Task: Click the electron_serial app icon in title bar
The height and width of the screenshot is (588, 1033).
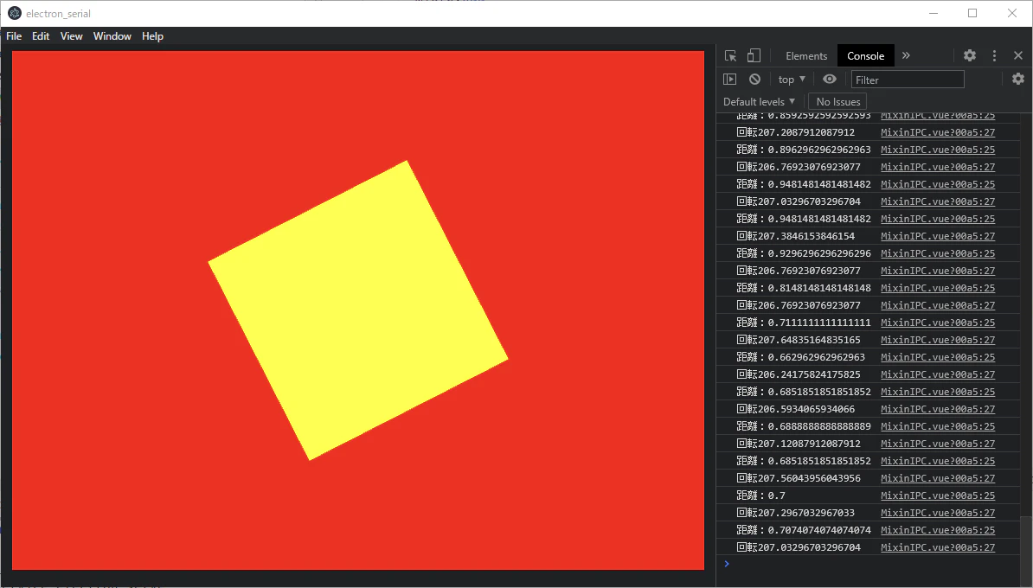Action: click(15, 13)
